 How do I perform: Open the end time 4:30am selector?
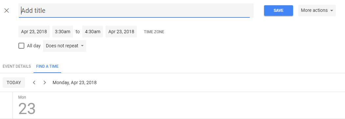(x=93, y=32)
